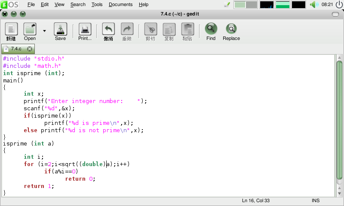
Task: Click the 'return 1;' line
Action: coord(39,186)
